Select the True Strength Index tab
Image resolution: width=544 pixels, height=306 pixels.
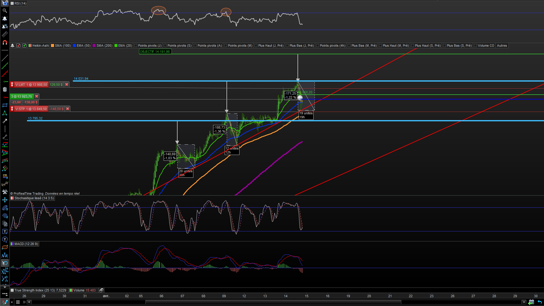coord(39,290)
